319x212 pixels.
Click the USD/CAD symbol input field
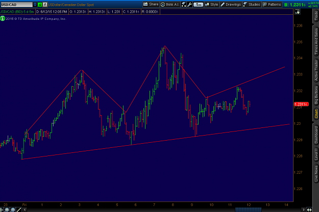coord(16,5)
